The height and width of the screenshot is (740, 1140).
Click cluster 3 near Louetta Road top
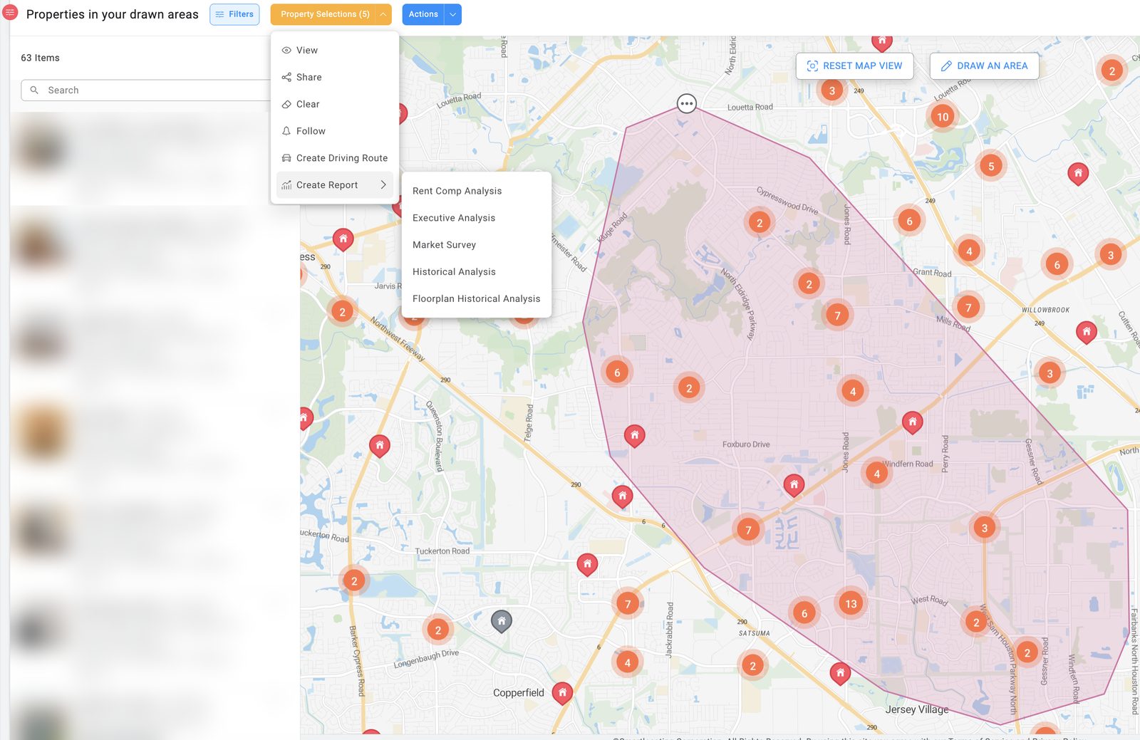click(x=831, y=90)
